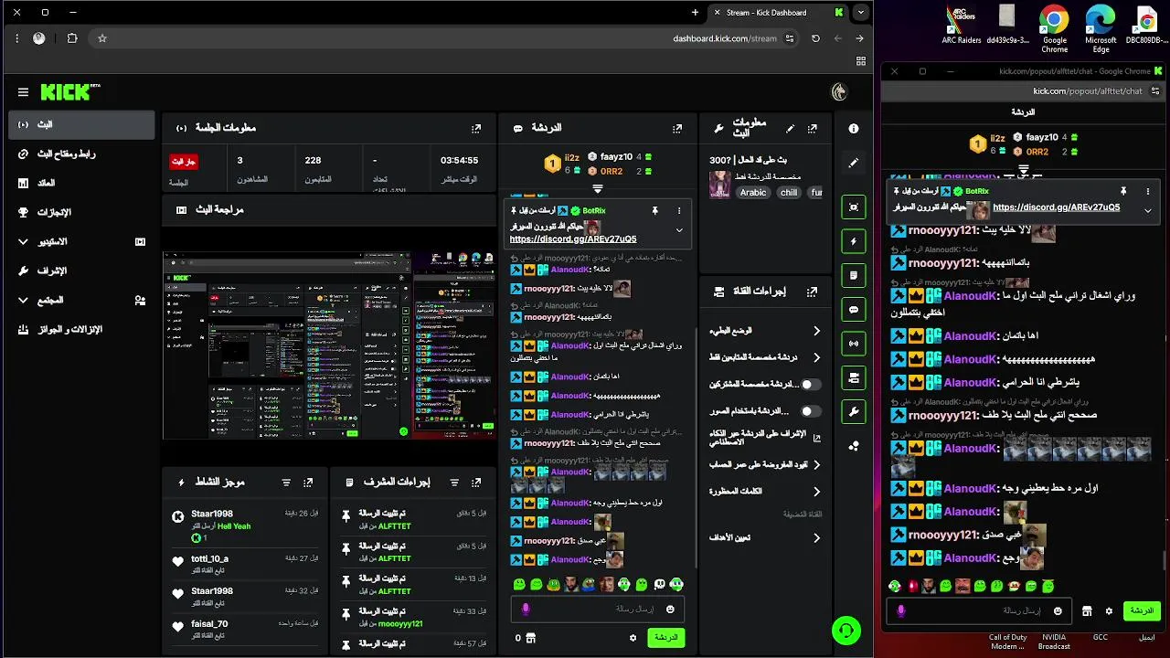Open the emoji picker in dashboard chat input
The width and height of the screenshot is (1170, 658).
[670, 610]
